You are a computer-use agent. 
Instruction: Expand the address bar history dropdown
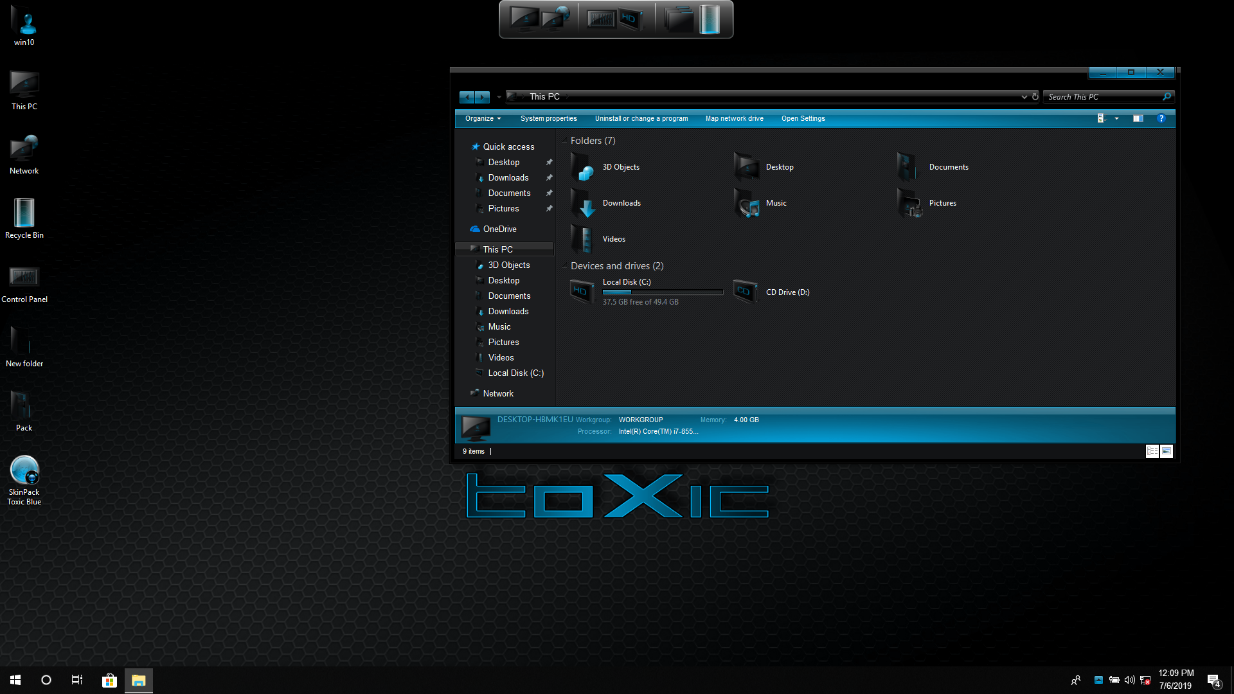(x=1024, y=97)
